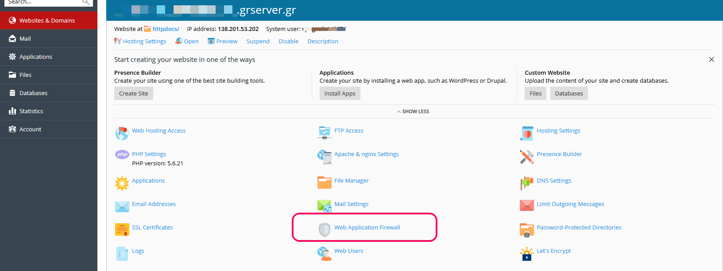
Task: Close the website creation panel
Action: pos(711,60)
